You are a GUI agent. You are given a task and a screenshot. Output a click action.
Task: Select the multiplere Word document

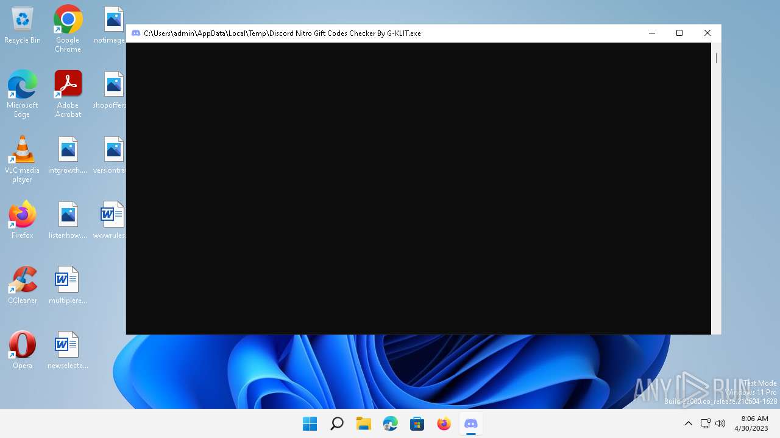click(x=68, y=285)
